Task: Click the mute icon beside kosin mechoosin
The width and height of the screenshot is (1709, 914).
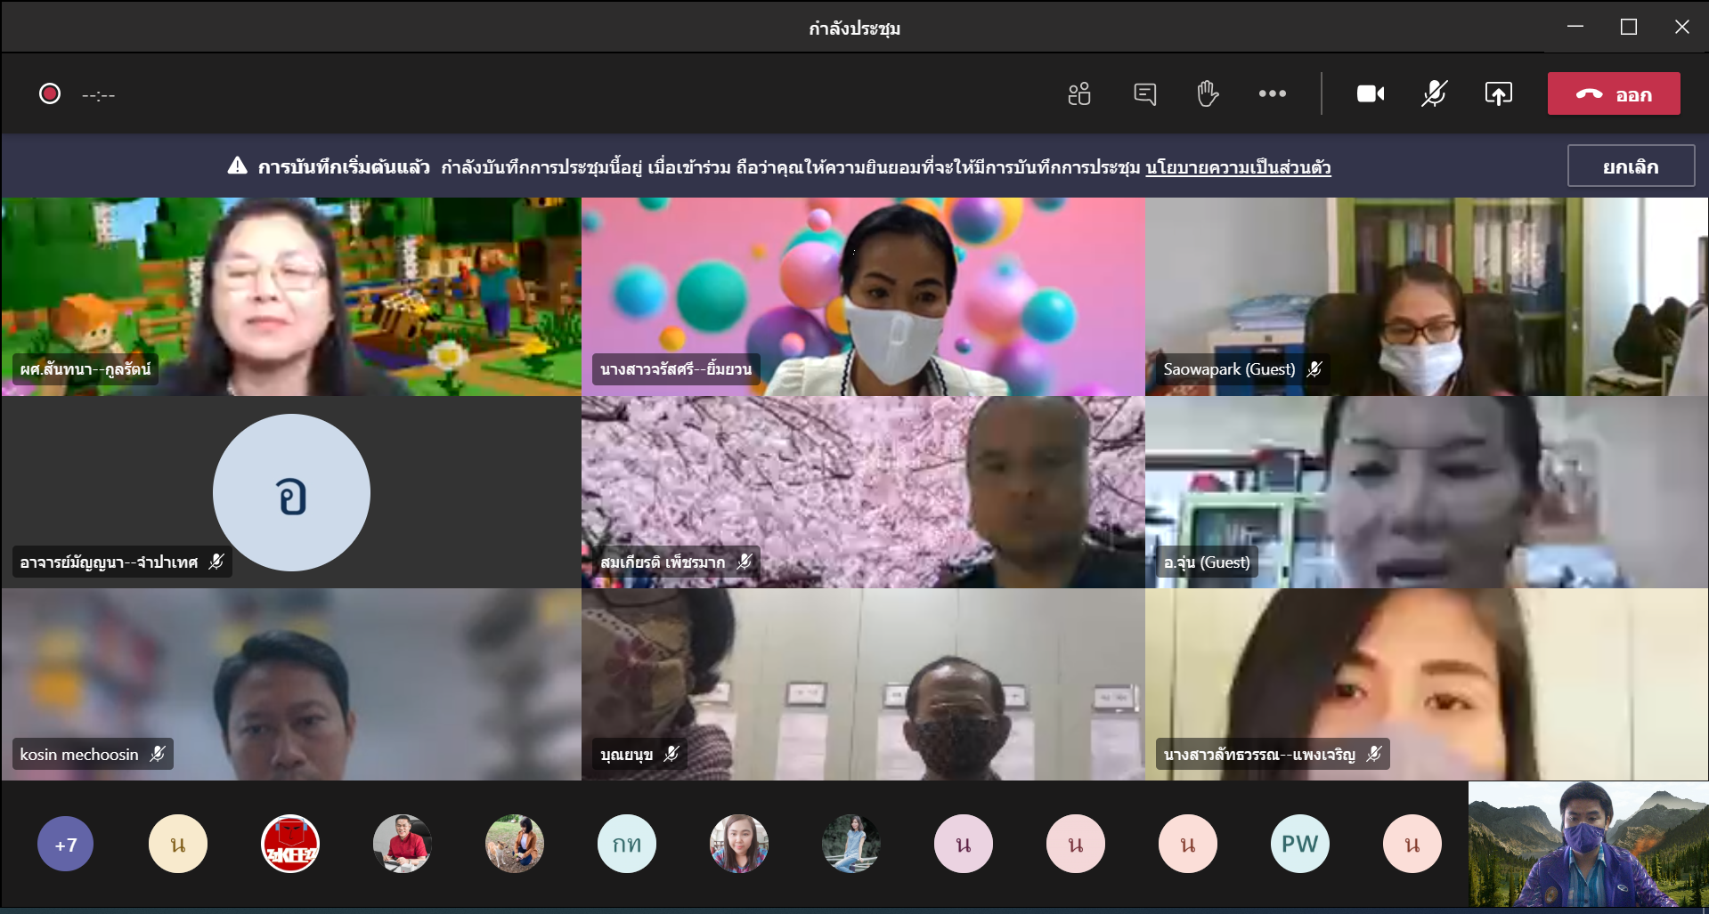Action: [158, 754]
